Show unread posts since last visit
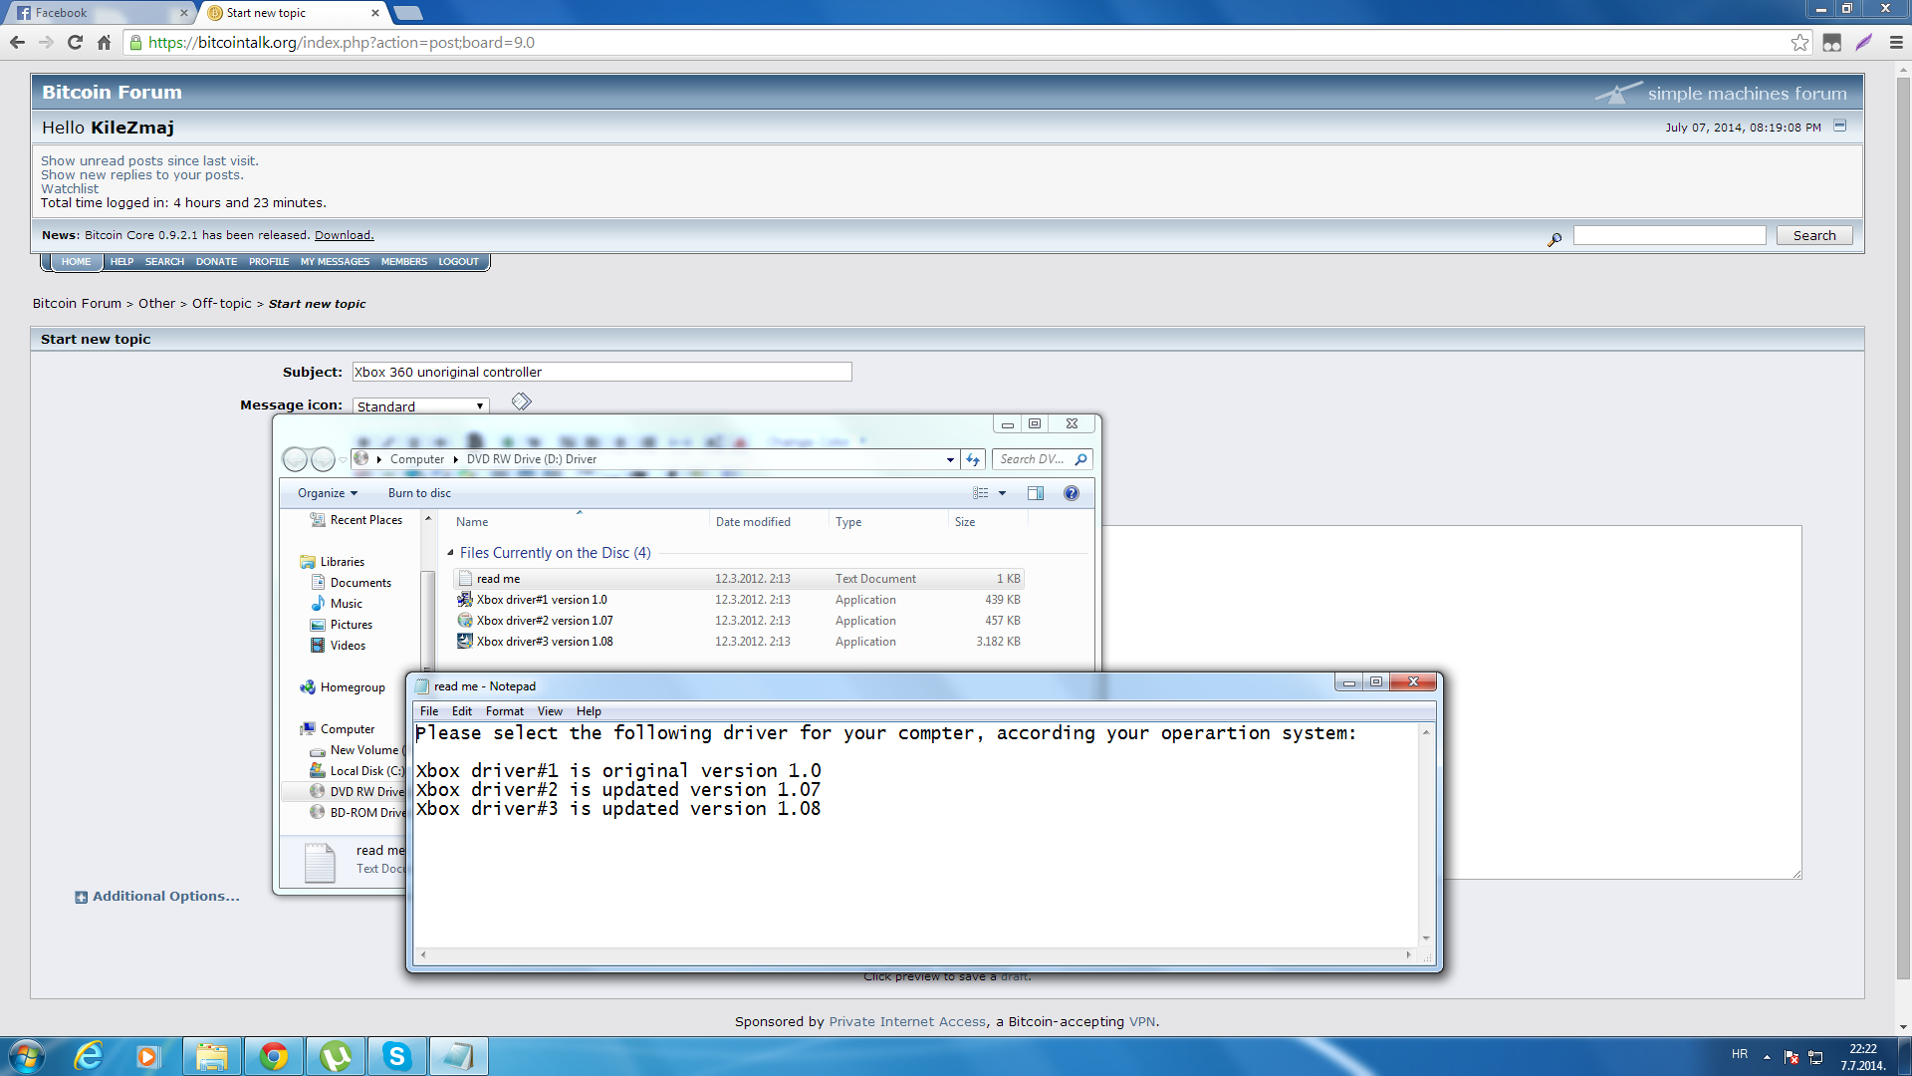The width and height of the screenshot is (1912, 1076). pyautogui.click(x=149, y=160)
